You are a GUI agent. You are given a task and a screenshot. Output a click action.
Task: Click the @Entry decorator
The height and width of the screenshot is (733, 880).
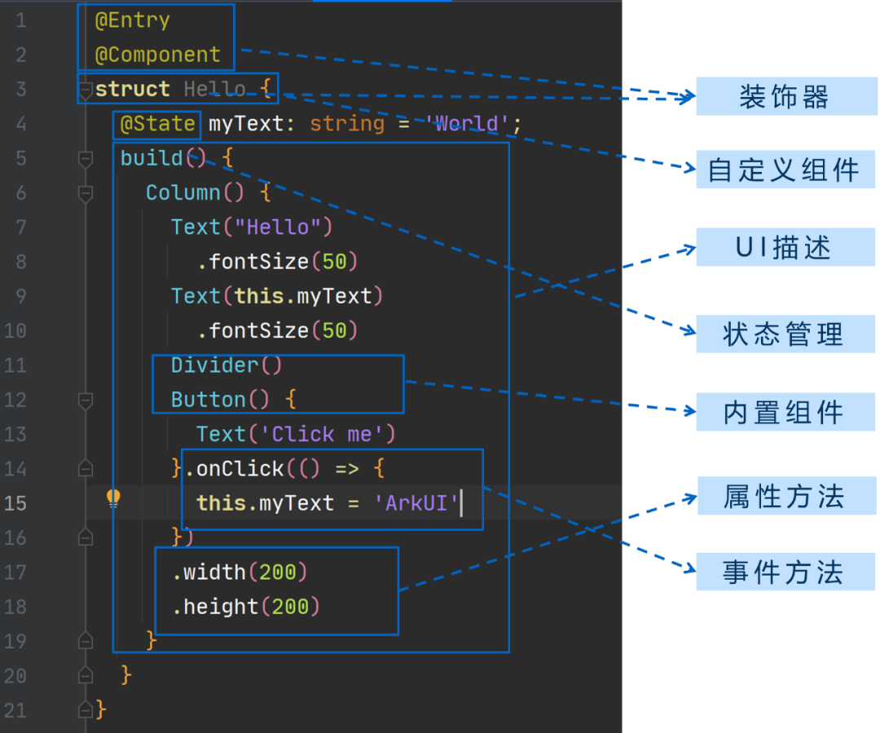click(133, 20)
